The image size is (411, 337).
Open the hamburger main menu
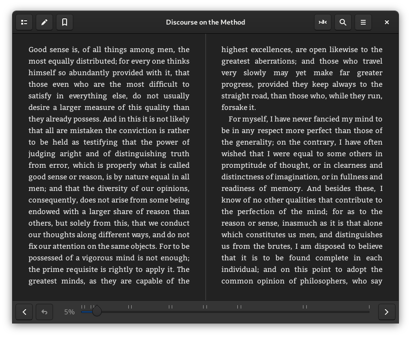click(363, 22)
